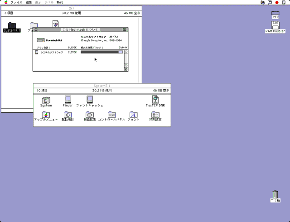Select the document icon in the 2ci window
This screenshot has height=222, width=290.
click(56, 24)
